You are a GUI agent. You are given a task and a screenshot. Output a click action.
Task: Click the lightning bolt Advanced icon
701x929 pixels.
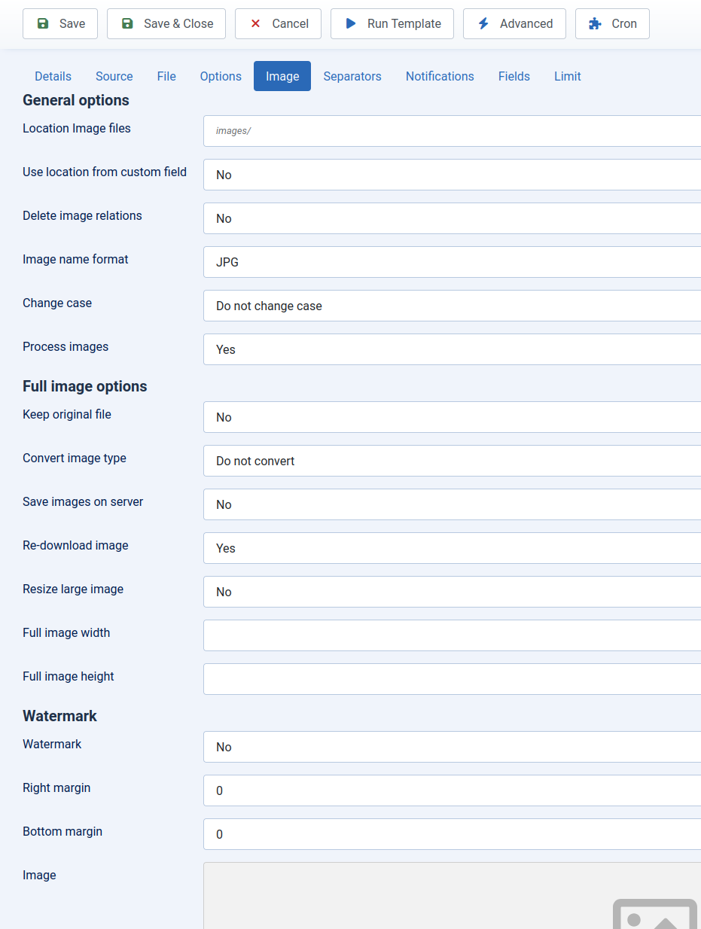tap(483, 23)
